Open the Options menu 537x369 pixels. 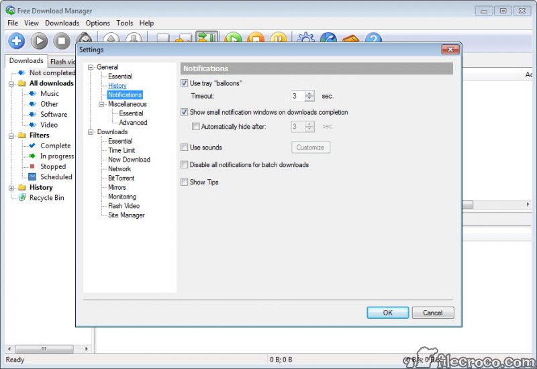coord(97,23)
